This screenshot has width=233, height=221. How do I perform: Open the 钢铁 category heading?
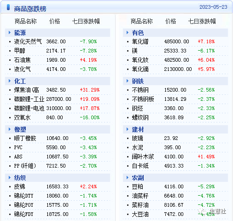click(138, 81)
